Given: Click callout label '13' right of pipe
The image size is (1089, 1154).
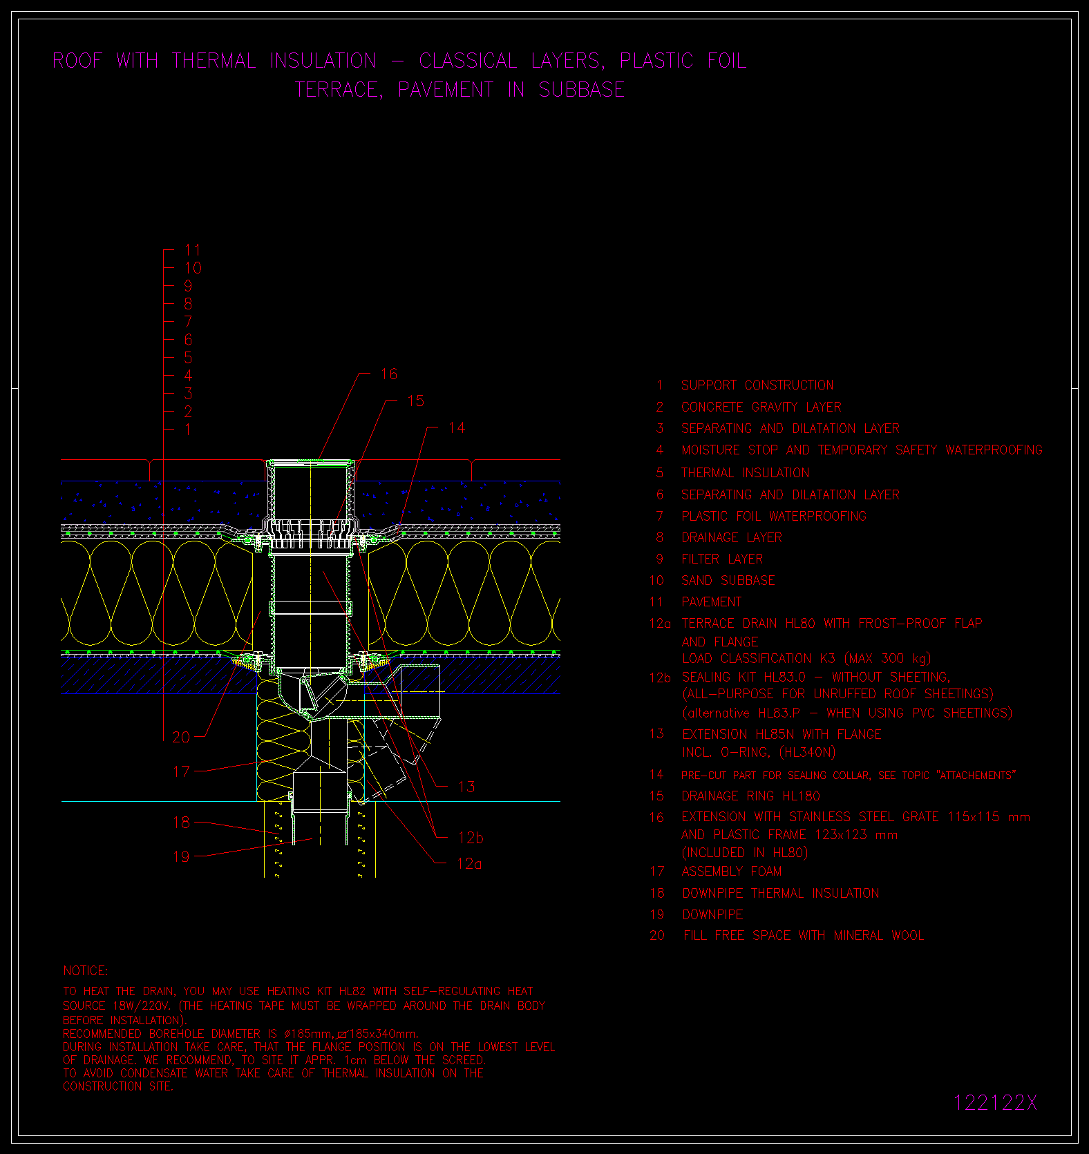Looking at the screenshot, I should pyautogui.click(x=466, y=787).
